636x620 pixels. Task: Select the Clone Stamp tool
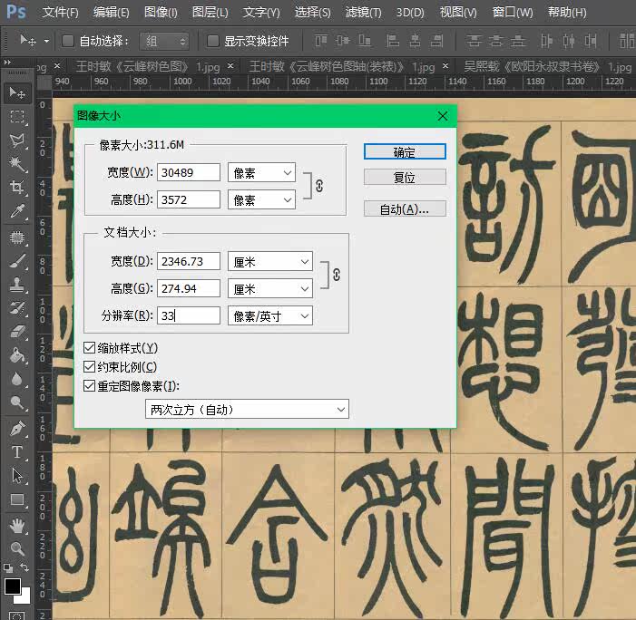point(17,285)
